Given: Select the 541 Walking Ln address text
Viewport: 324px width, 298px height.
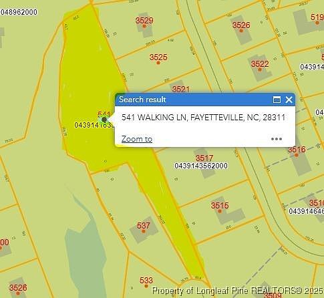Looking at the screenshot, I should [x=203, y=118].
